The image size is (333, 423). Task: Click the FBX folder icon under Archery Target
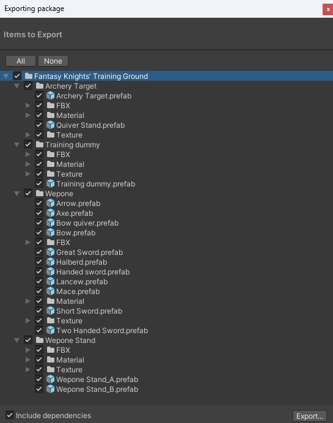click(x=51, y=105)
